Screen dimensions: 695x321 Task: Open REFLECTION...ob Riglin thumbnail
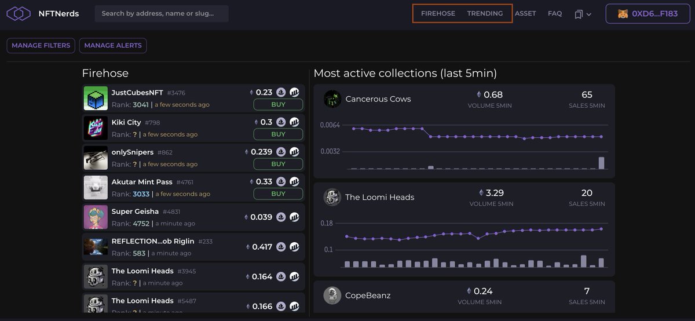96,247
